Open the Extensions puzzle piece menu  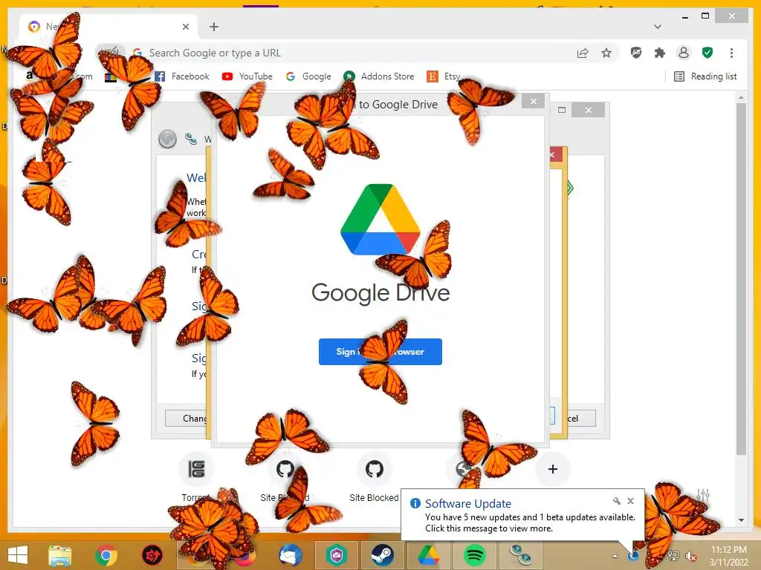tap(660, 53)
